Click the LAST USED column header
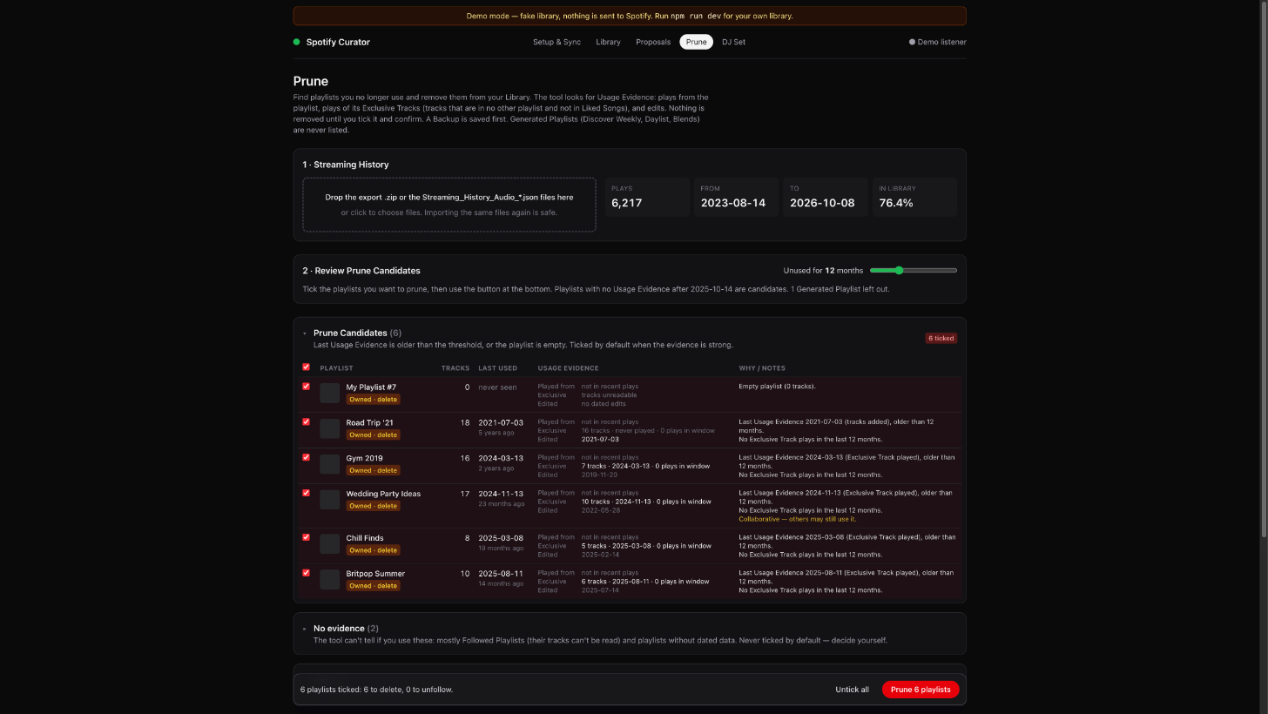Viewport: 1268px width, 714px height. [x=497, y=368]
